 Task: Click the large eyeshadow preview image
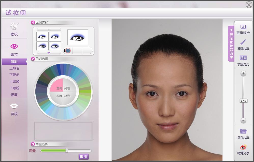pyautogui.click(x=78, y=37)
